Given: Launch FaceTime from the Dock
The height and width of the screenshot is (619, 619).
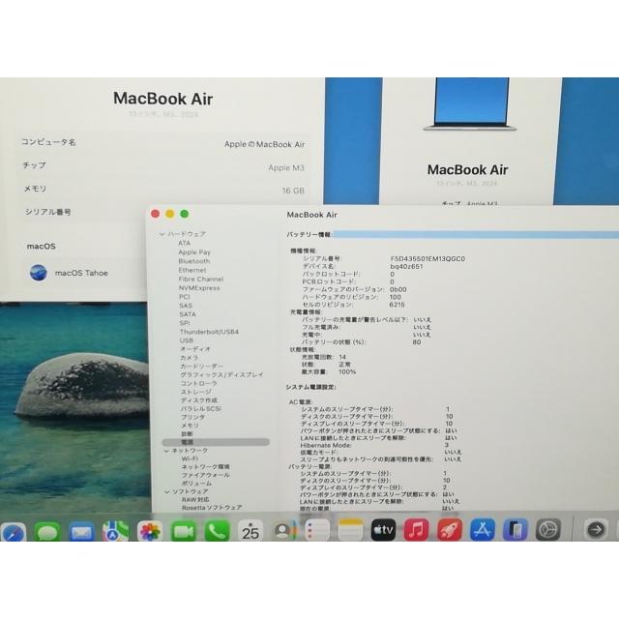Looking at the screenshot, I should click(x=183, y=531).
